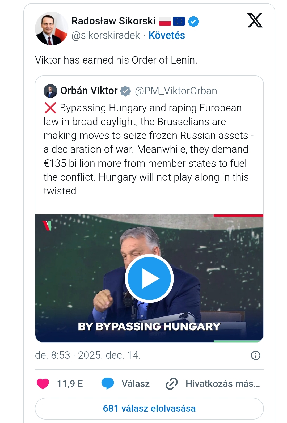The width and height of the screenshot is (287, 423).
Task: Click the 11,9 E likes count
Action: click(70, 384)
